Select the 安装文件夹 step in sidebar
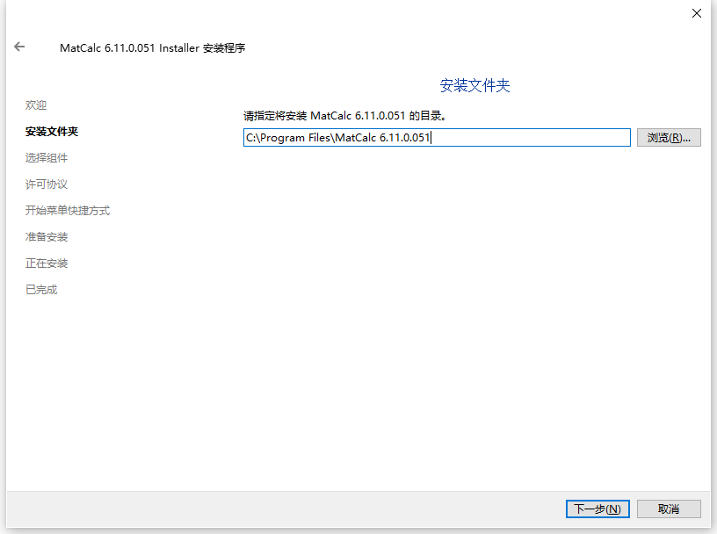The image size is (717, 534). 52,132
